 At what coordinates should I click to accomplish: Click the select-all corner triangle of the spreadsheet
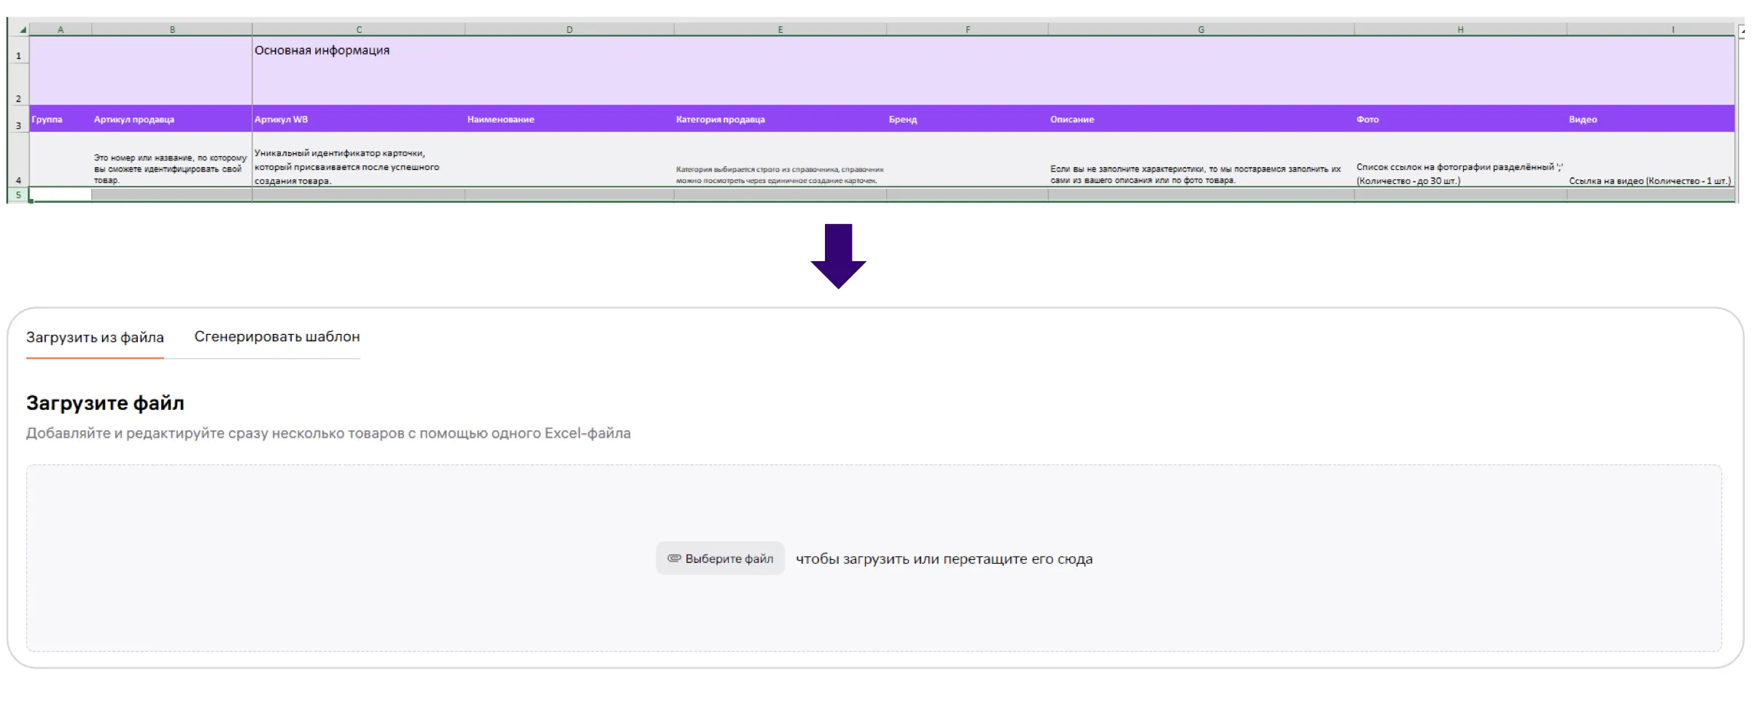click(x=23, y=30)
